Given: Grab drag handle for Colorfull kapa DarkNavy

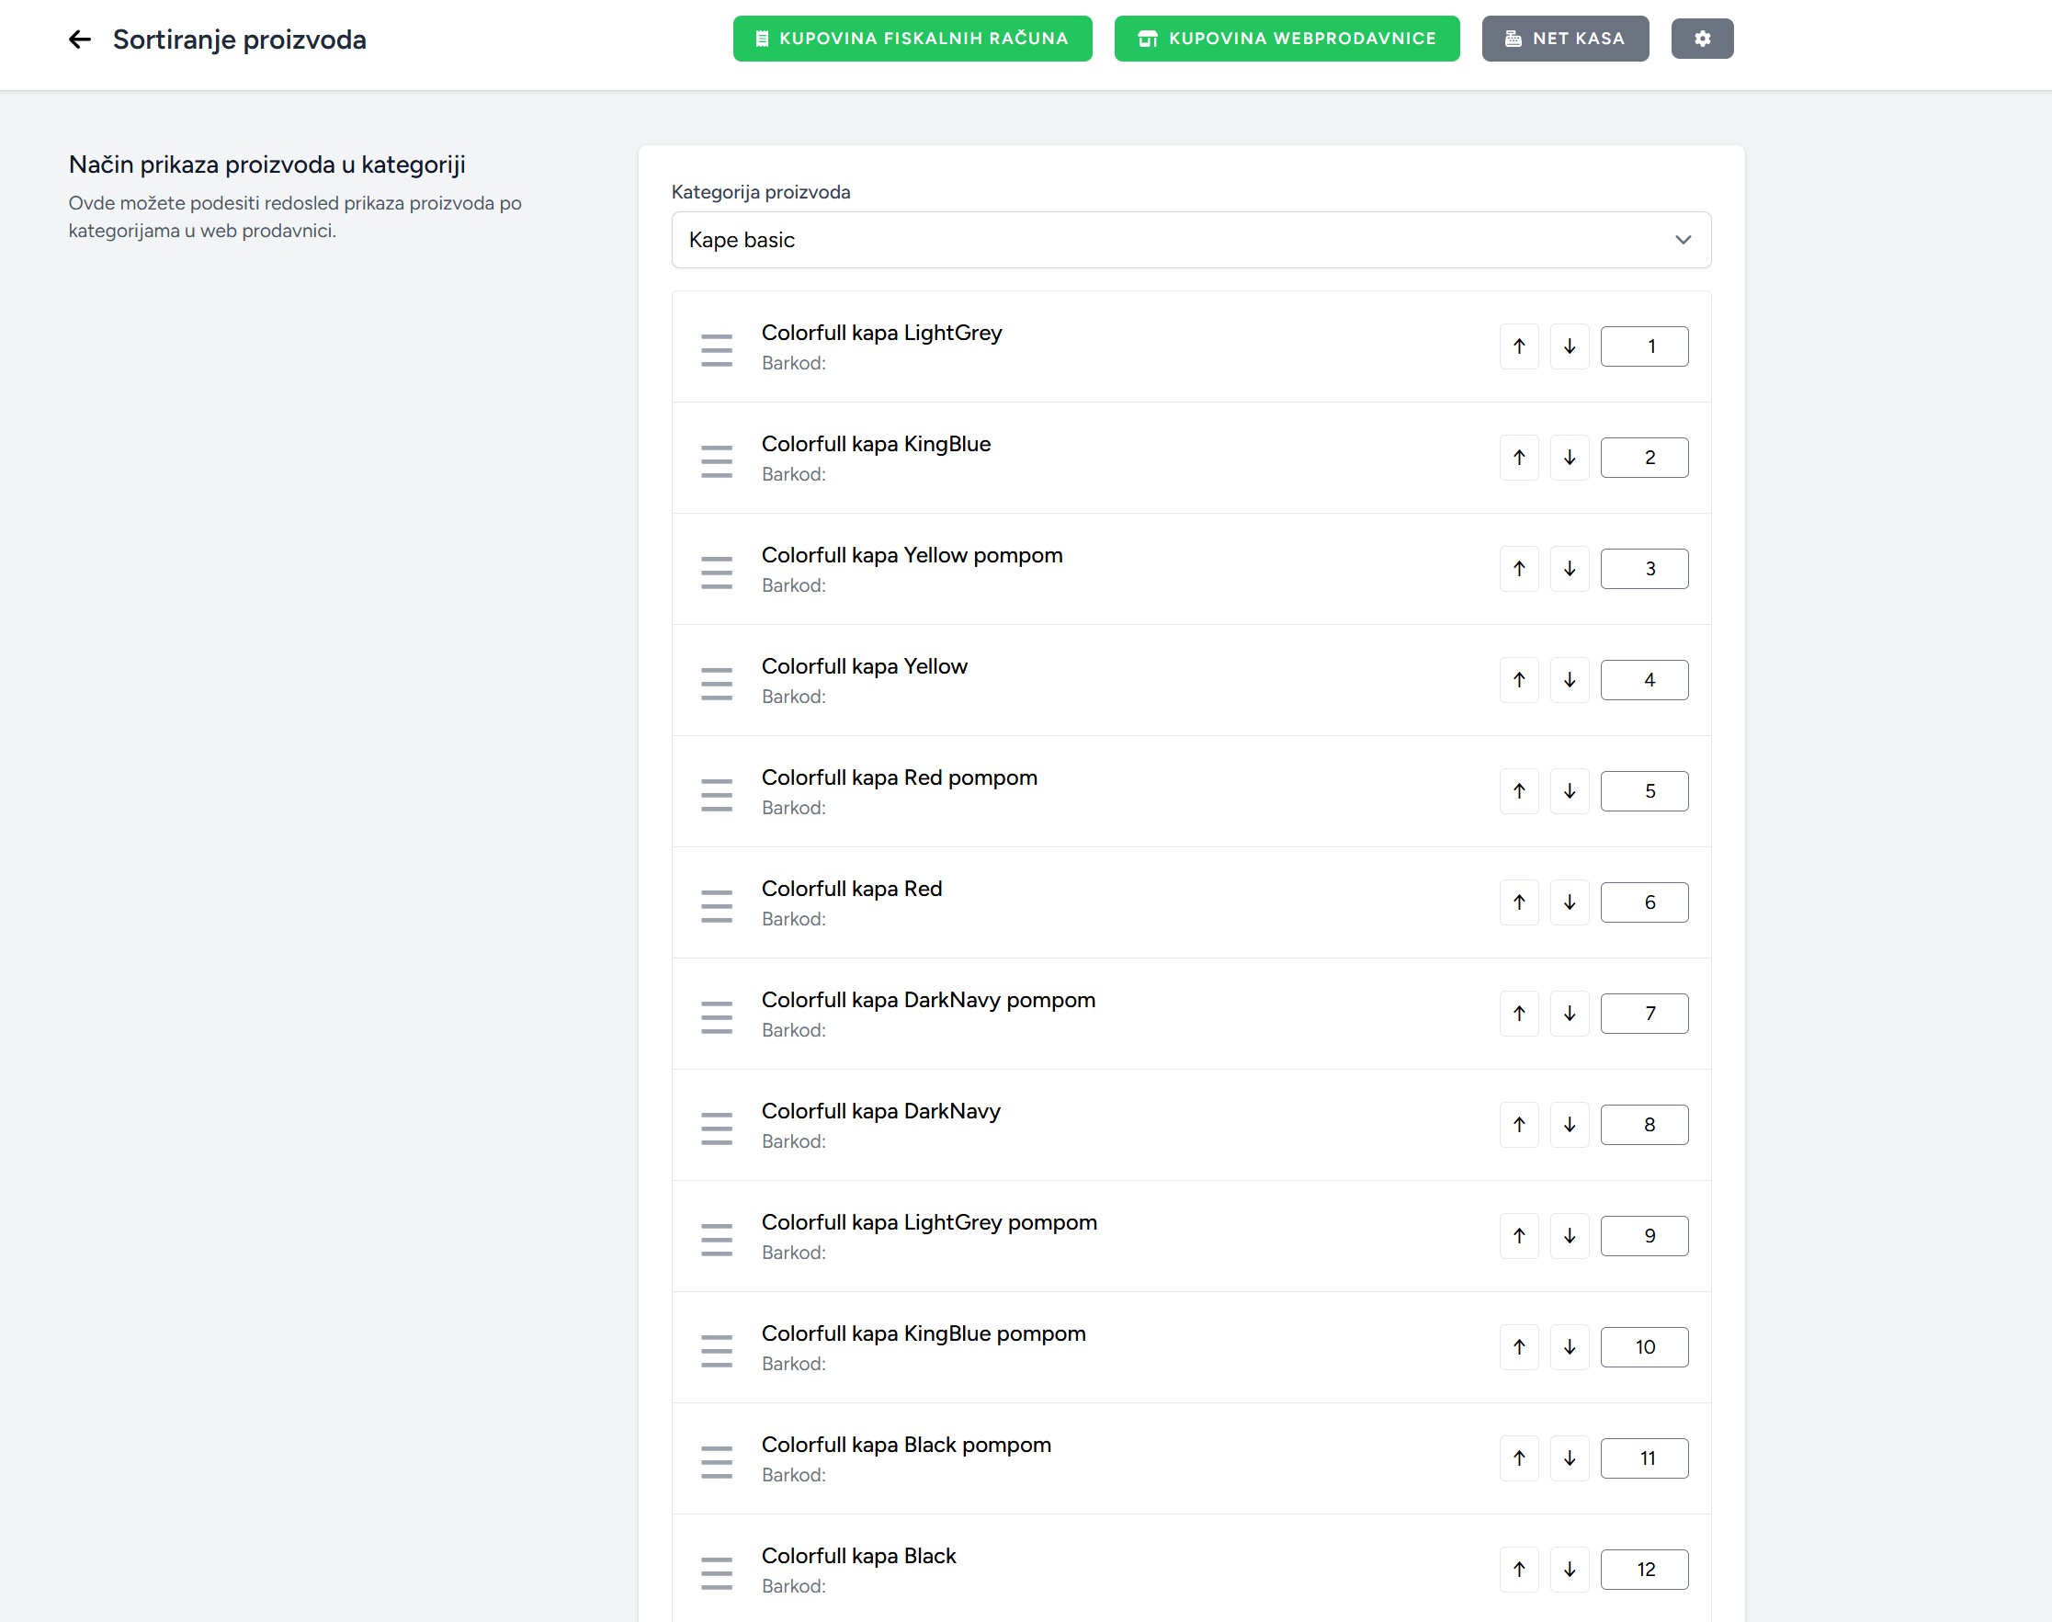Looking at the screenshot, I should [x=717, y=1129].
